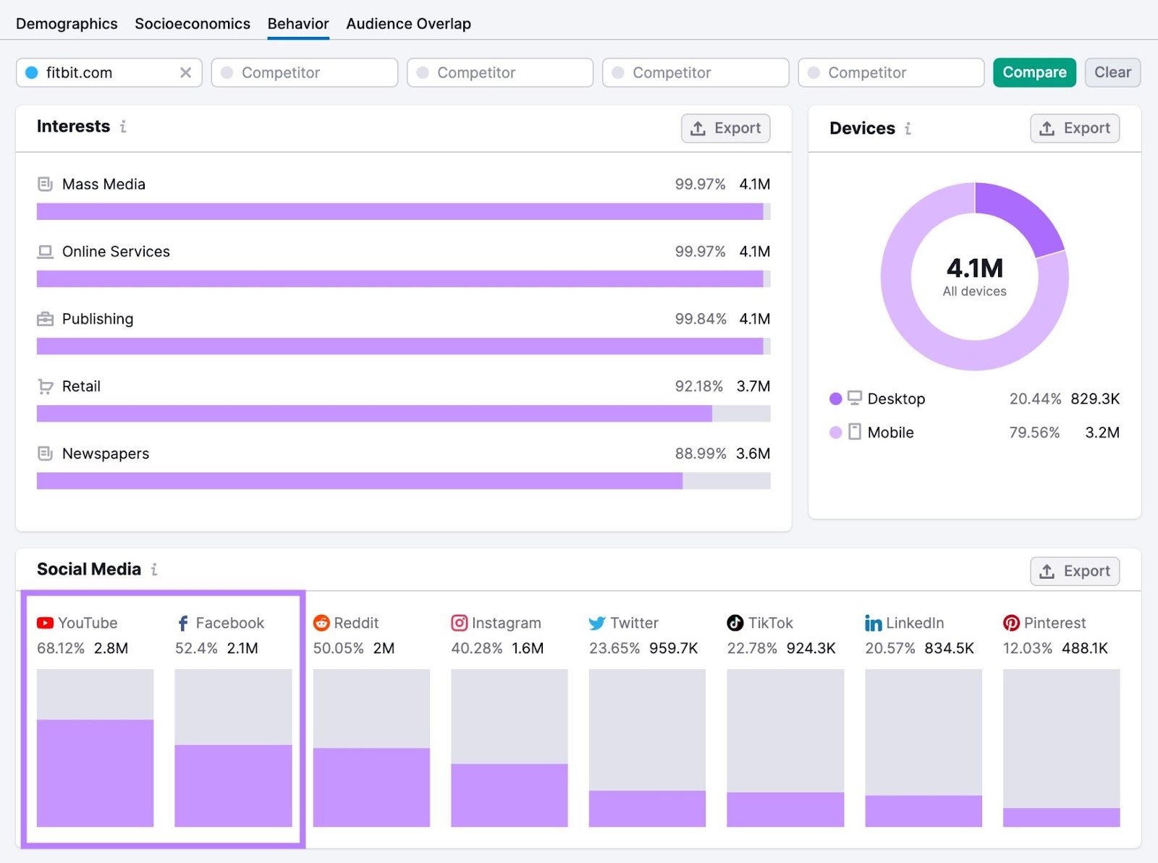Click the Facebook audience bar chart
This screenshot has height=863, width=1158.
click(x=233, y=747)
